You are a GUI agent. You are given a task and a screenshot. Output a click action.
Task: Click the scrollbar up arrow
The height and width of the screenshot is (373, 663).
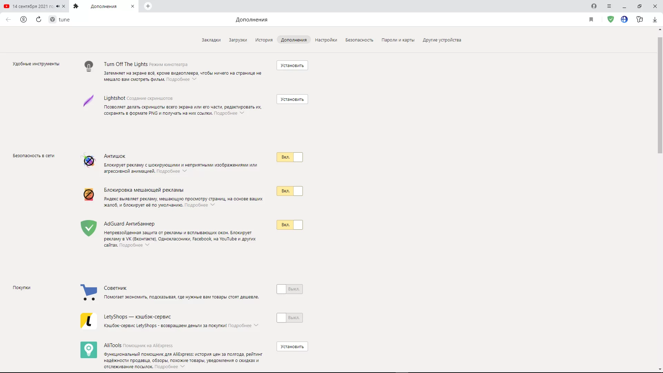[x=660, y=30]
